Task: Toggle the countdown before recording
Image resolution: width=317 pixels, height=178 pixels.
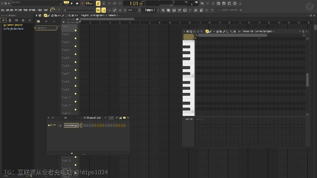Action: [109, 4]
